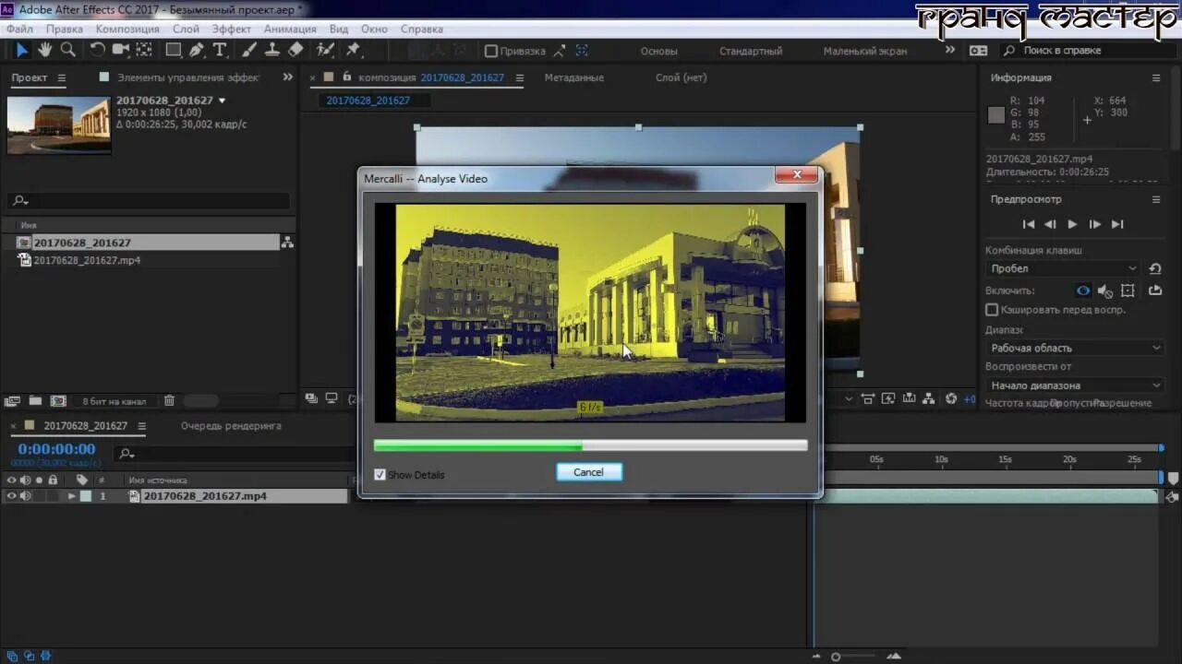The height and width of the screenshot is (664, 1182).
Task: Switch to Основы workspace
Action: [x=658, y=52]
